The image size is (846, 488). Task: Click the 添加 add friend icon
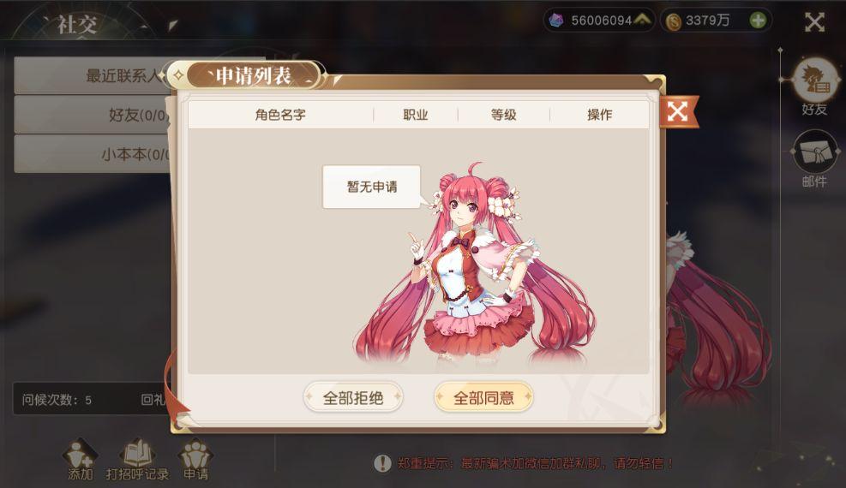pyautogui.click(x=80, y=455)
